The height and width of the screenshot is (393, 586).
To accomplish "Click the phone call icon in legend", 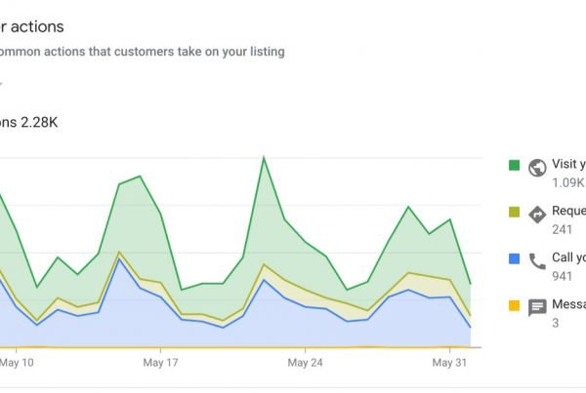I will point(536,260).
